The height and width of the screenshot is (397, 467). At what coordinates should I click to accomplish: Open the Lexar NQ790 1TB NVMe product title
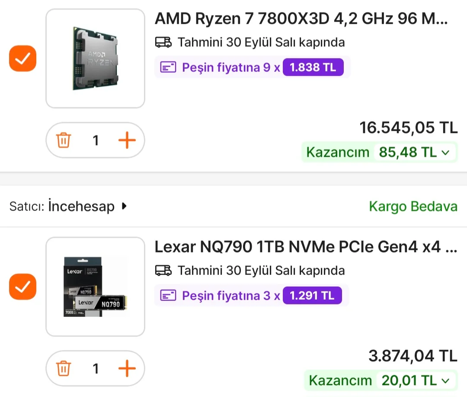tap(306, 247)
